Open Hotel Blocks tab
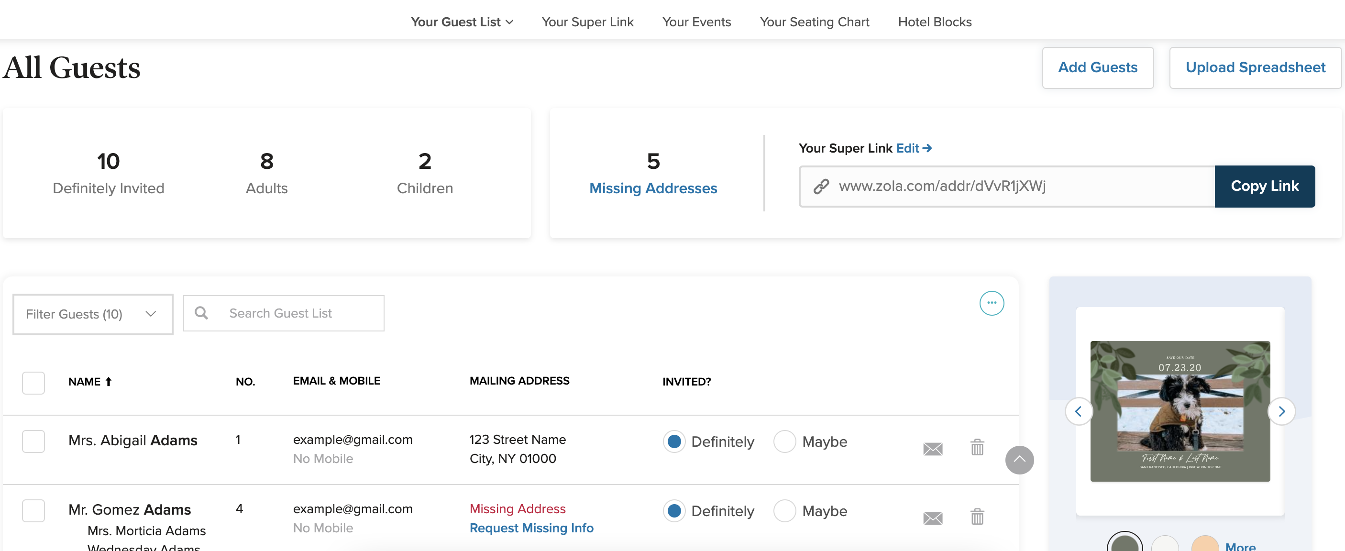1345x551 pixels. pos(934,22)
